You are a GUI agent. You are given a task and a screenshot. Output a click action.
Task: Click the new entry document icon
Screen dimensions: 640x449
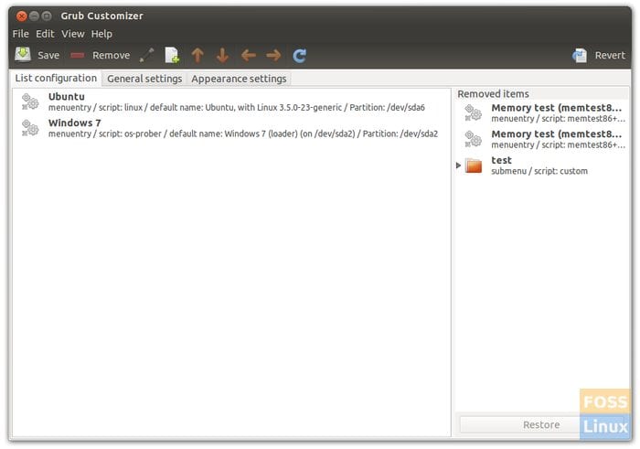(172, 55)
